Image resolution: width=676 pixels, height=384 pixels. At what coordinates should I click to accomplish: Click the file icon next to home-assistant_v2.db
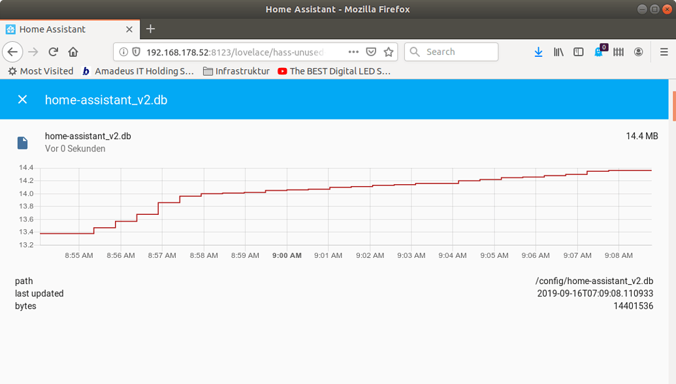pyautogui.click(x=23, y=142)
